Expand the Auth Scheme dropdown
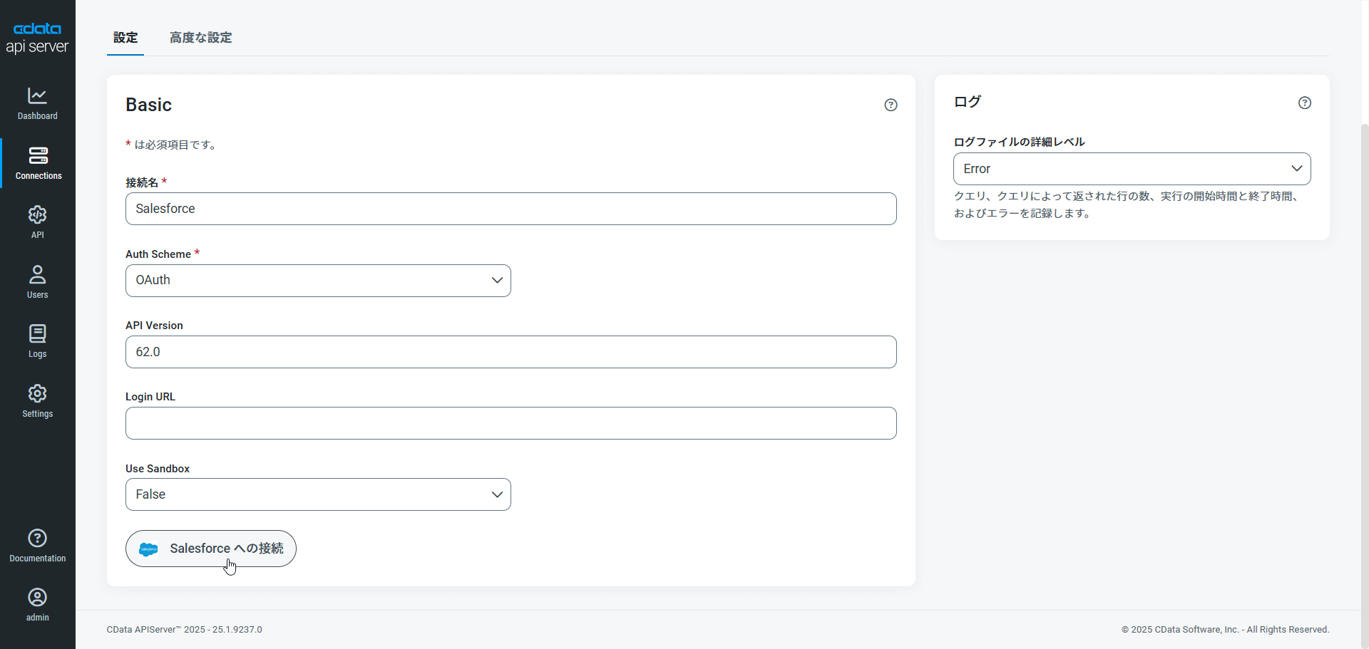The width and height of the screenshot is (1369, 649). click(x=318, y=281)
